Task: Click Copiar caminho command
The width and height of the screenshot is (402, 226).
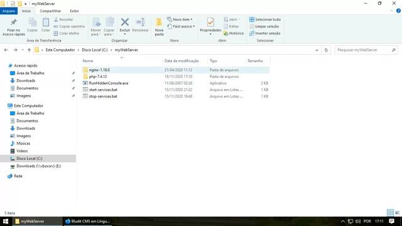Action: 69,26
